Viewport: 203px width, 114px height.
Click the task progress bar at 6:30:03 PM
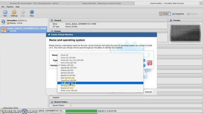click(81, 111)
